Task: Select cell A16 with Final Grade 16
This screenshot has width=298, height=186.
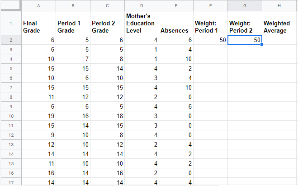Action: pos(38,173)
